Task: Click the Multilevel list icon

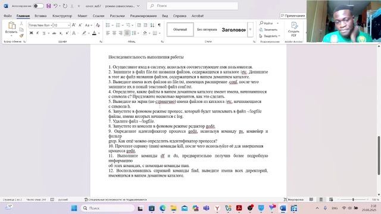Action: (128, 25)
